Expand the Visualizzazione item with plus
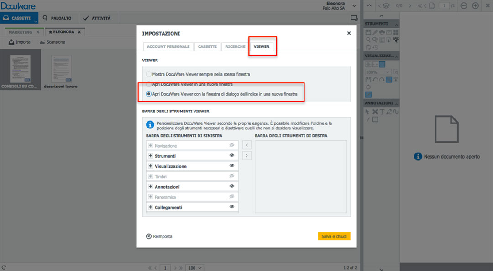 point(151,166)
